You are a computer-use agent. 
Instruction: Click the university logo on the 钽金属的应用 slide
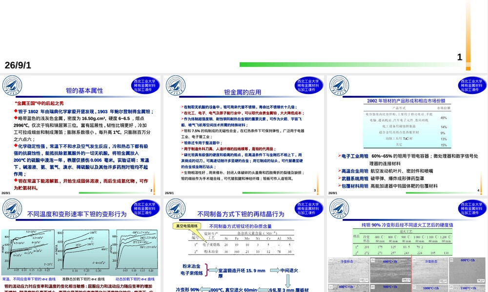click(x=176, y=86)
